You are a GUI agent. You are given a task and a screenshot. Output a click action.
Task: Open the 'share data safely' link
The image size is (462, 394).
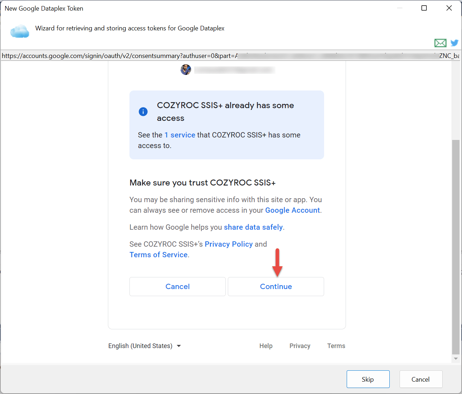[253, 227]
